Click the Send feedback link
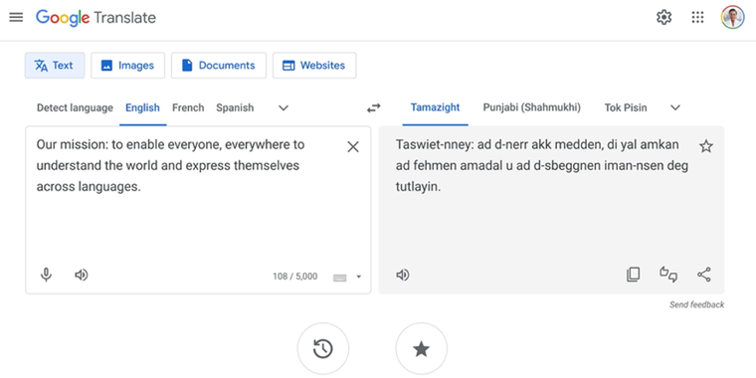The width and height of the screenshot is (756, 378). [x=696, y=304]
